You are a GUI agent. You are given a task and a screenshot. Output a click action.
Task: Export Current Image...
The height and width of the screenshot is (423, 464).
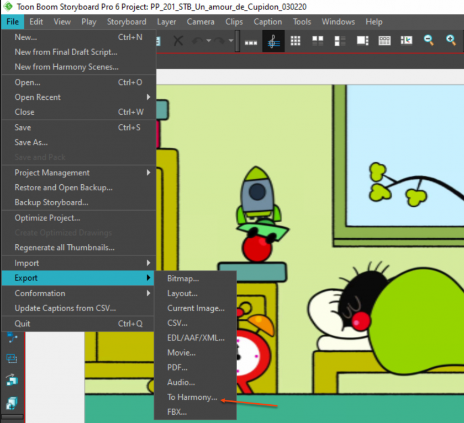coord(196,308)
